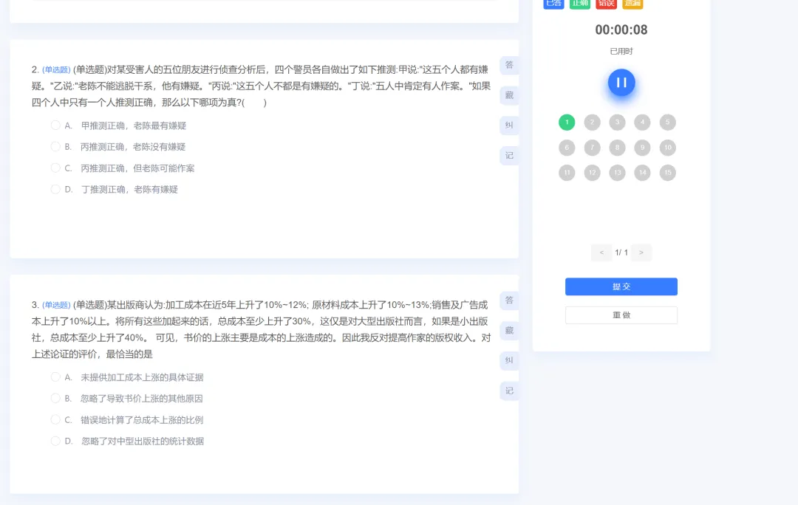The height and width of the screenshot is (505, 798).
Task: Jump to question 1 in the navigator
Action: click(567, 122)
